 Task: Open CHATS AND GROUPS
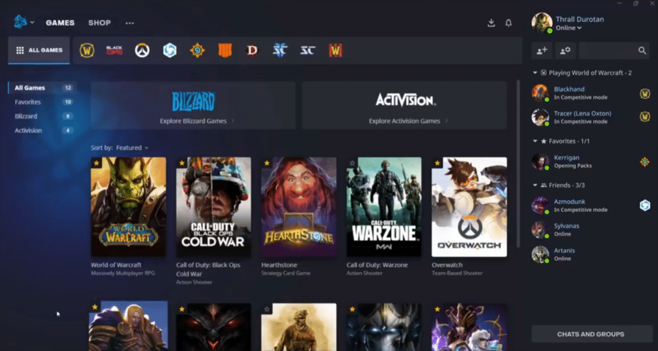pos(591,334)
